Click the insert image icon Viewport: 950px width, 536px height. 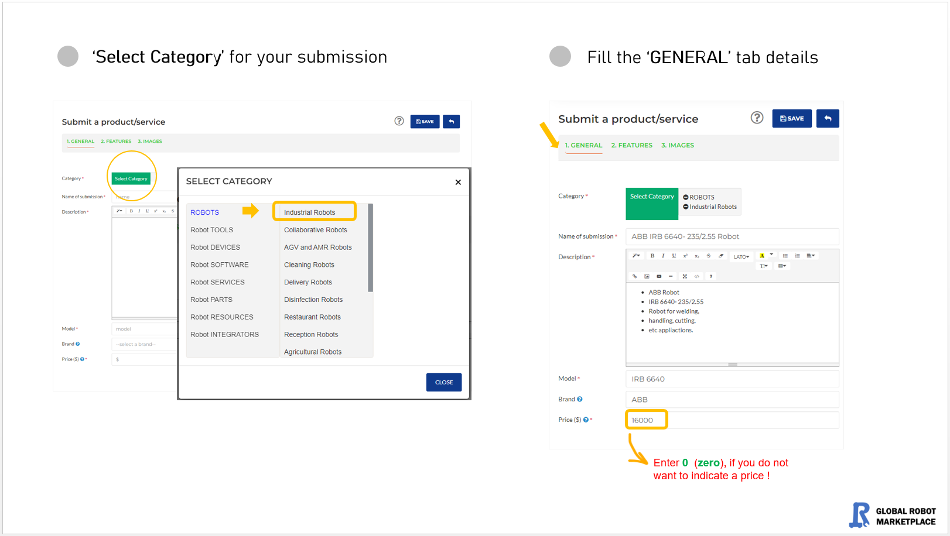647,276
